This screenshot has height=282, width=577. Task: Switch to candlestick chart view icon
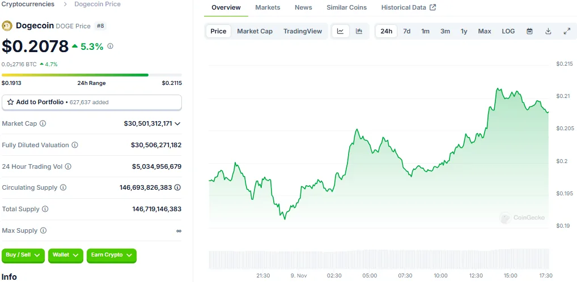point(359,31)
